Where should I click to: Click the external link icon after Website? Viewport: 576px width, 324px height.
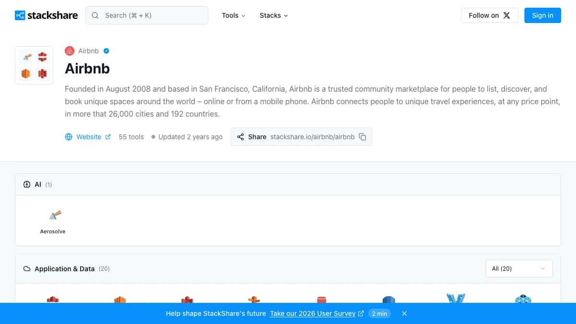click(x=108, y=137)
